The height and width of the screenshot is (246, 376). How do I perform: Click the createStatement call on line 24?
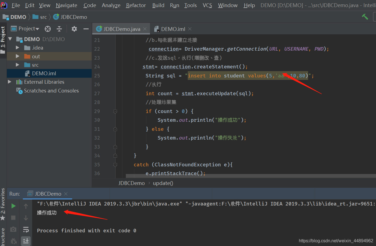(216, 67)
